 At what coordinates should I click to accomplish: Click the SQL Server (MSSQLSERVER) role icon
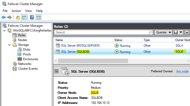(x=58, y=46)
